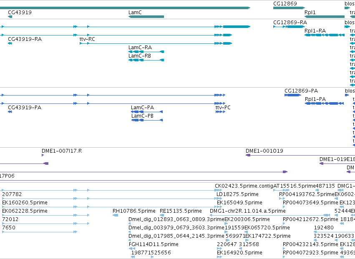Viewport: 355px width, 259px height.
Task: Click the DMG1-chr2R.11.014.a.5prime label
Action: [248, 211]
